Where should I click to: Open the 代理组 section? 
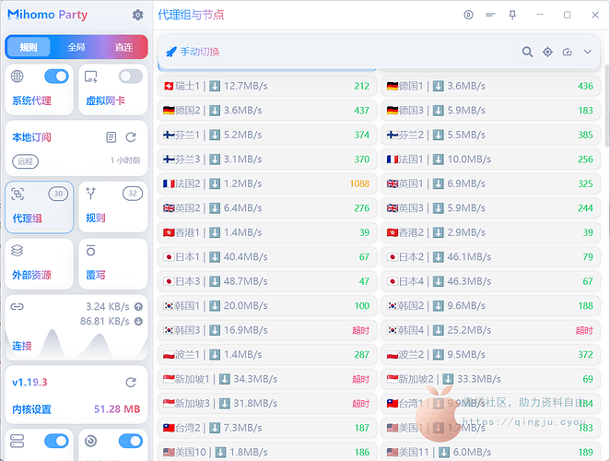tap(39, 207)
